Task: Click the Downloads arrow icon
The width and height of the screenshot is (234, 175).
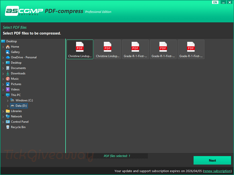Action: click(x=8, y=73)
